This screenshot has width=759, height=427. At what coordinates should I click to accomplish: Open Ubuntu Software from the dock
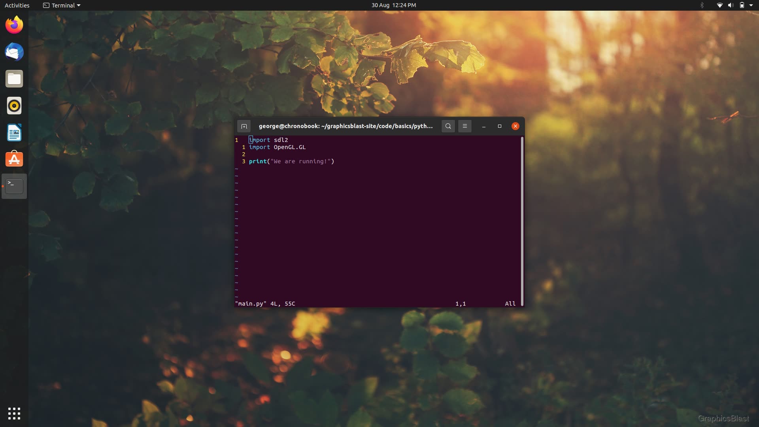[14, 159]
